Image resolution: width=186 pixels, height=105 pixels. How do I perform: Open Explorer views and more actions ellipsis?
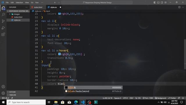tap(26, 7)
